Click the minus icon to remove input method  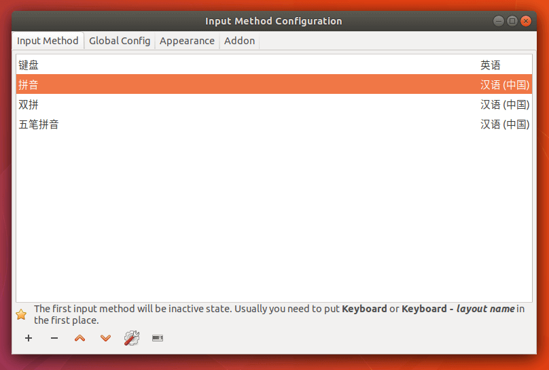(x=54, y=338)
